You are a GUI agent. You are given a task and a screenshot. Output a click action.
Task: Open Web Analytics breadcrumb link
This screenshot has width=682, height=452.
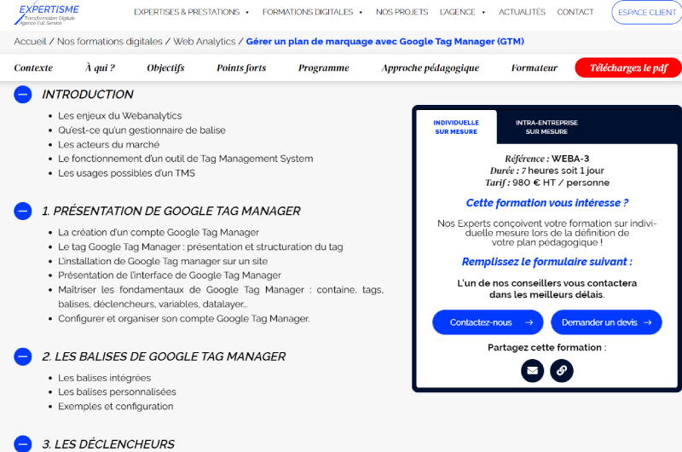pyautogui.click(x=205, y=41)
